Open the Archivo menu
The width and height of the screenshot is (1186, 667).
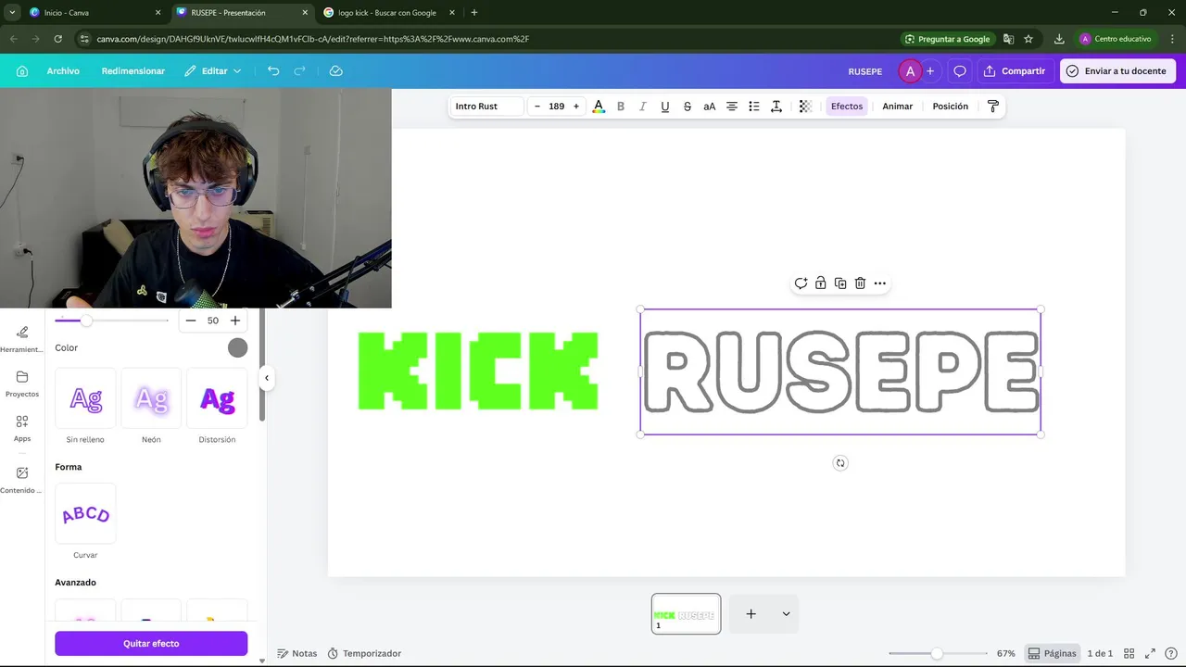(x=63, y=71)
